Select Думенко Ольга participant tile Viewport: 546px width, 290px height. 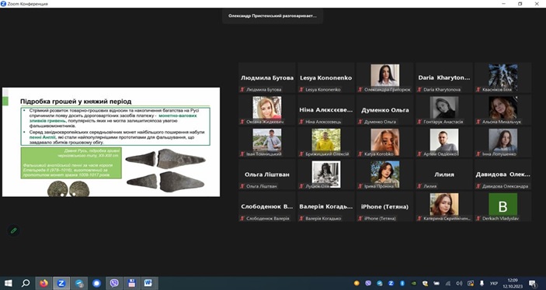coord(385,110)
